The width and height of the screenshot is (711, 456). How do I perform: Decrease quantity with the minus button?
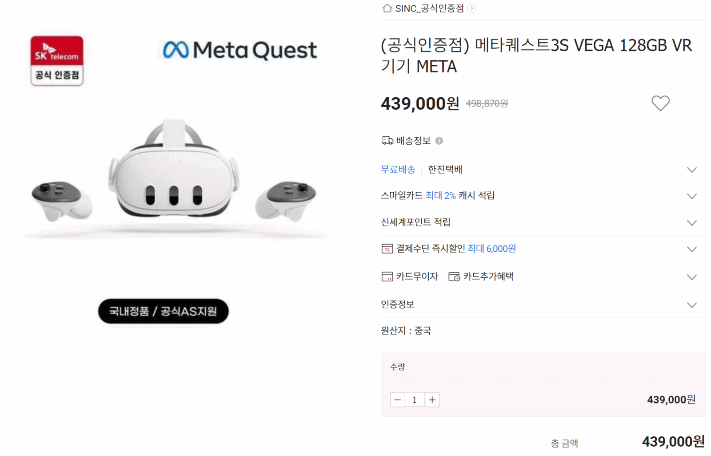397,400
